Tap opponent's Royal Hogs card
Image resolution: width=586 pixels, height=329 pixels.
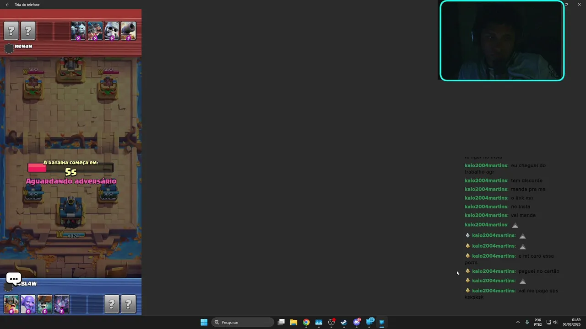pos(95,31)
